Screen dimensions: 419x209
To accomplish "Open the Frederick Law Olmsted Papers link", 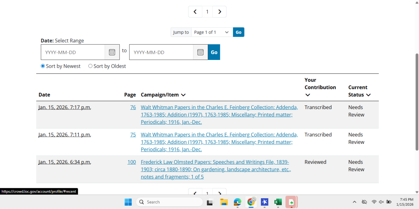I will (x=216, y=169).
